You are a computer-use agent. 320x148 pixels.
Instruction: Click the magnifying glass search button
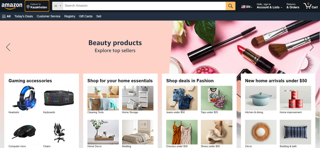tap(230, 6)
